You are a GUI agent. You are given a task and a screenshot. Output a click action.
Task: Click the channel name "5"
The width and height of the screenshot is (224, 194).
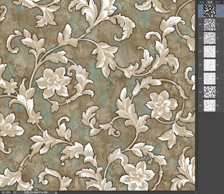point(218,65)
